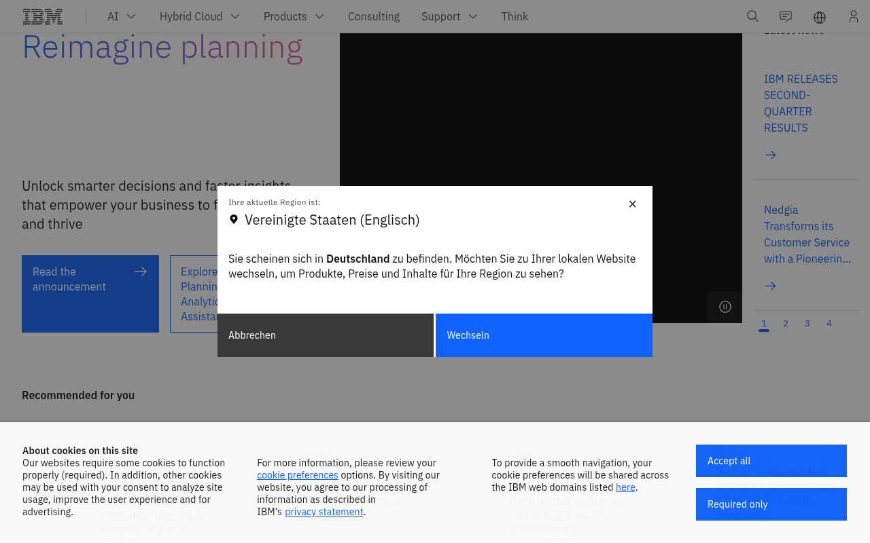Click 'About cookies on this site' heading
Screen dimensions: 870x543
[80, 451]
